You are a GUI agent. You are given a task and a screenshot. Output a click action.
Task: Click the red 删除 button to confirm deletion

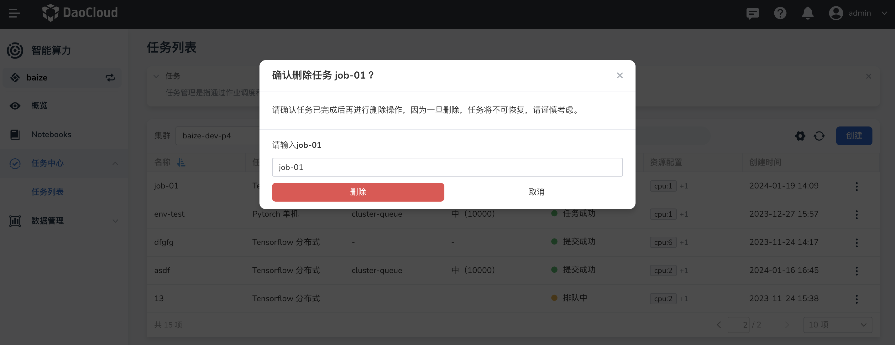click(x=358, y=192)
